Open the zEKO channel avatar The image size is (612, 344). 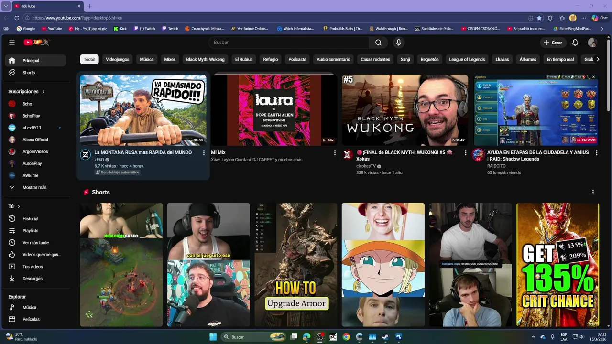coord(86,155)
